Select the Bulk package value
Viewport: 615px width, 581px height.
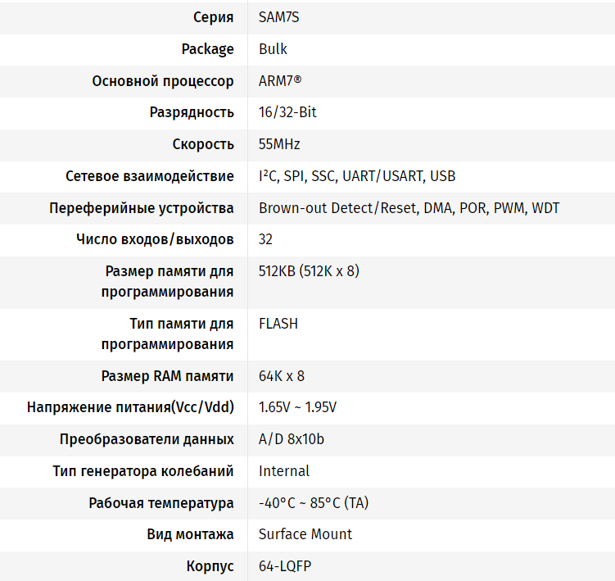[x=273, y=49]
